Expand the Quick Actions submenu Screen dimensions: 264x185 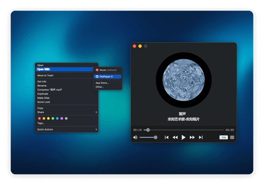67,129
